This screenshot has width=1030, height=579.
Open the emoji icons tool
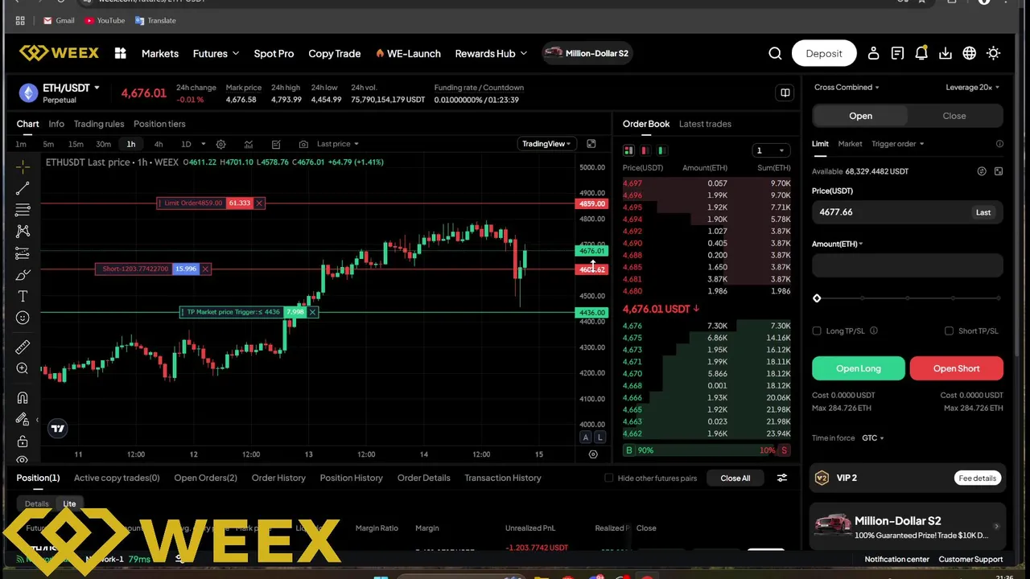(x=23, y=318)
